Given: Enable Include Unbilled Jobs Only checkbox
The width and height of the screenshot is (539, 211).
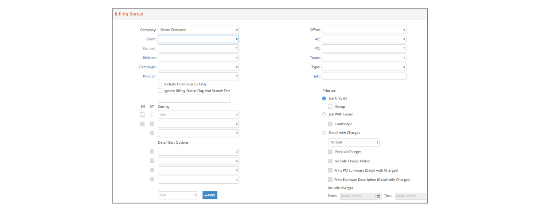Looking at the screenshot, I should [x=160, y=84].
